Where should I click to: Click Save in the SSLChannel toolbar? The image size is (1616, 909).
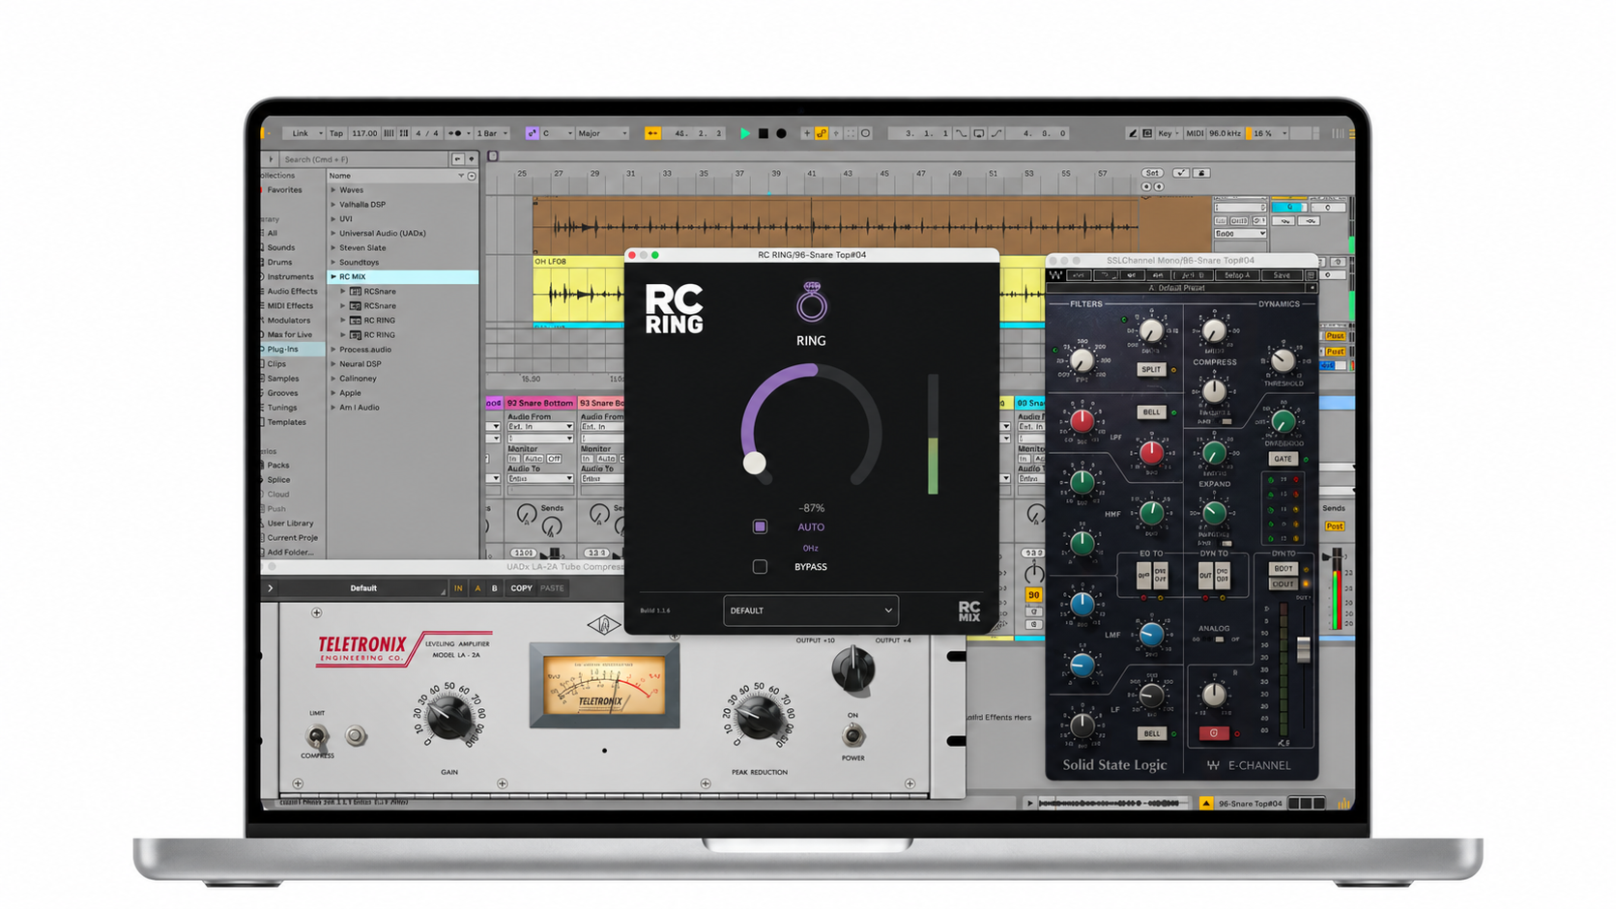click(x=1282, y=275)
